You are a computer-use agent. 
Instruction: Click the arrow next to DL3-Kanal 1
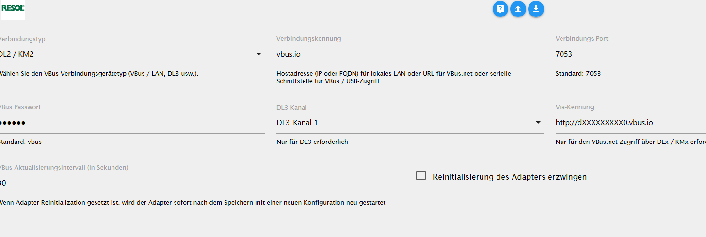538,123
